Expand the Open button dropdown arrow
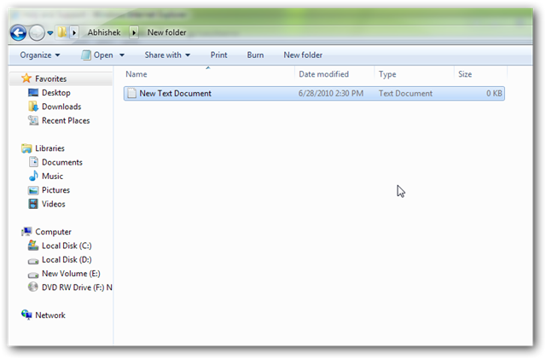The height and width of the screenshot is (359, 546). [122, 55]
